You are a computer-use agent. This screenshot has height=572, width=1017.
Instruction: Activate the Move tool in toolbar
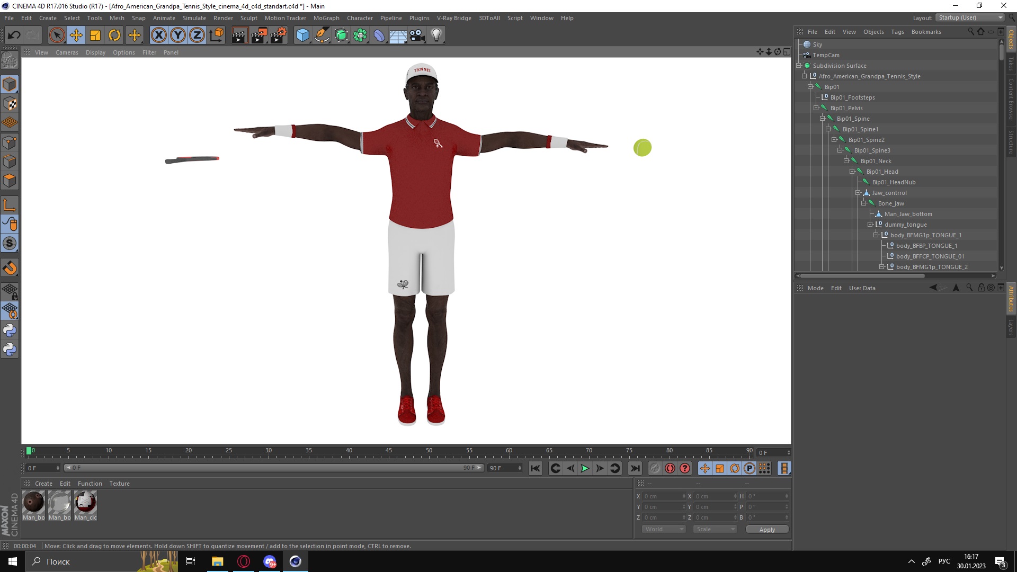(x=76, y=35)
